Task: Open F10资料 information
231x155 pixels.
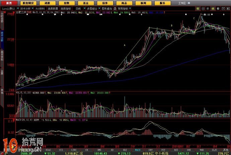Action: pos(40,9)
